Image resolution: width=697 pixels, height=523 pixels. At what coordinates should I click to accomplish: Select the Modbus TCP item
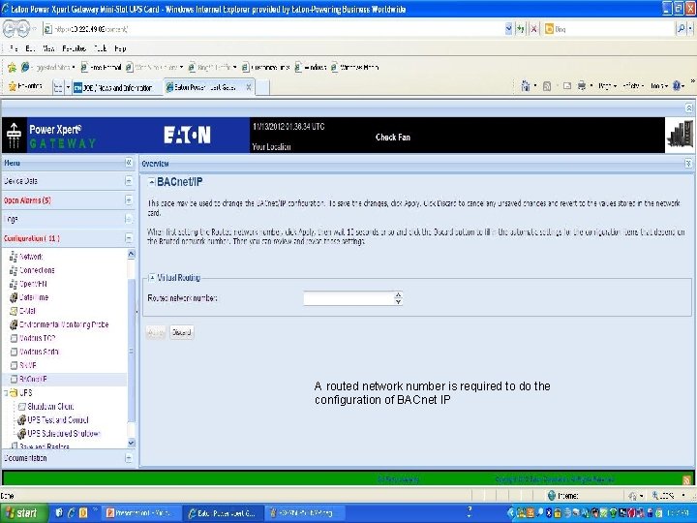37,338
